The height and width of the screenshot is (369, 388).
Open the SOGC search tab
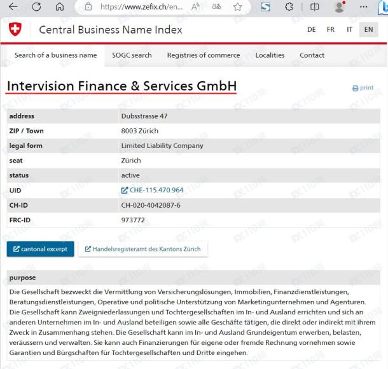[132, 55]
